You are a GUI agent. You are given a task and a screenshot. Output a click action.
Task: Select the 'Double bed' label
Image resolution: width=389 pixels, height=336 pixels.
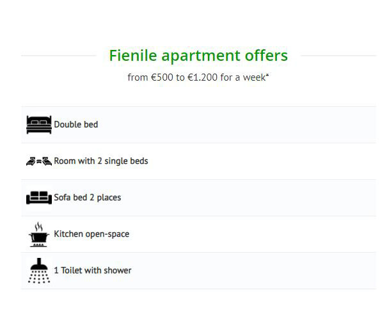point(76,124)
